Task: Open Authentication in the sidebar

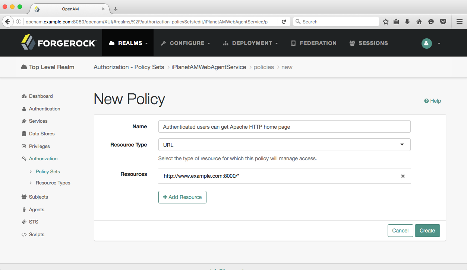Action: 41,109
